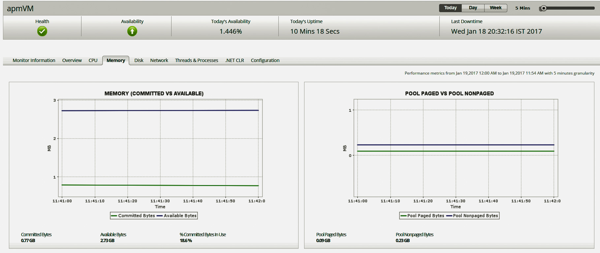Click the apmVM monitor title
Screen dimensions: 600x253
point(20,9)
